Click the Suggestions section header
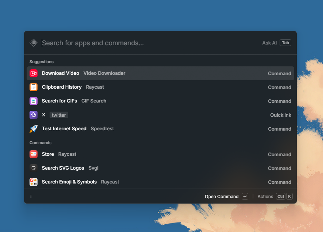This screenshot has height=232, width=323. click(x=42, y=62)
